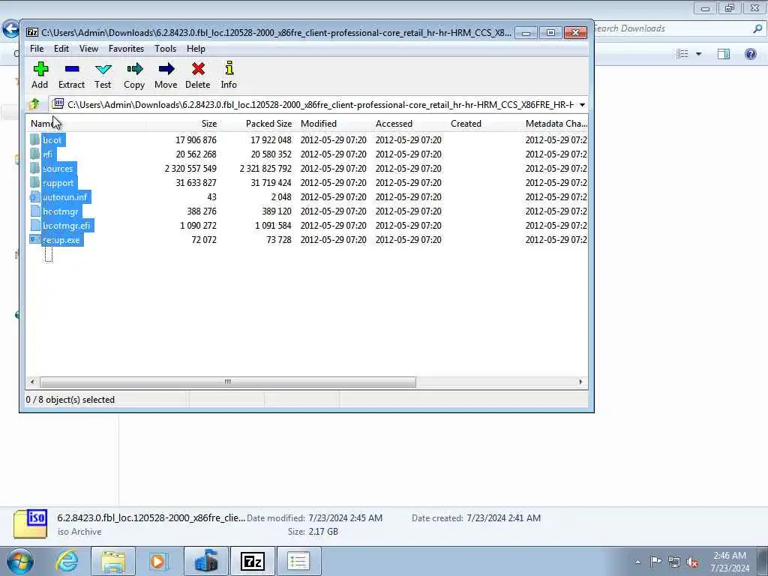Click the Metadata Changed column header

pyautogui.click(x=556, y=124)
